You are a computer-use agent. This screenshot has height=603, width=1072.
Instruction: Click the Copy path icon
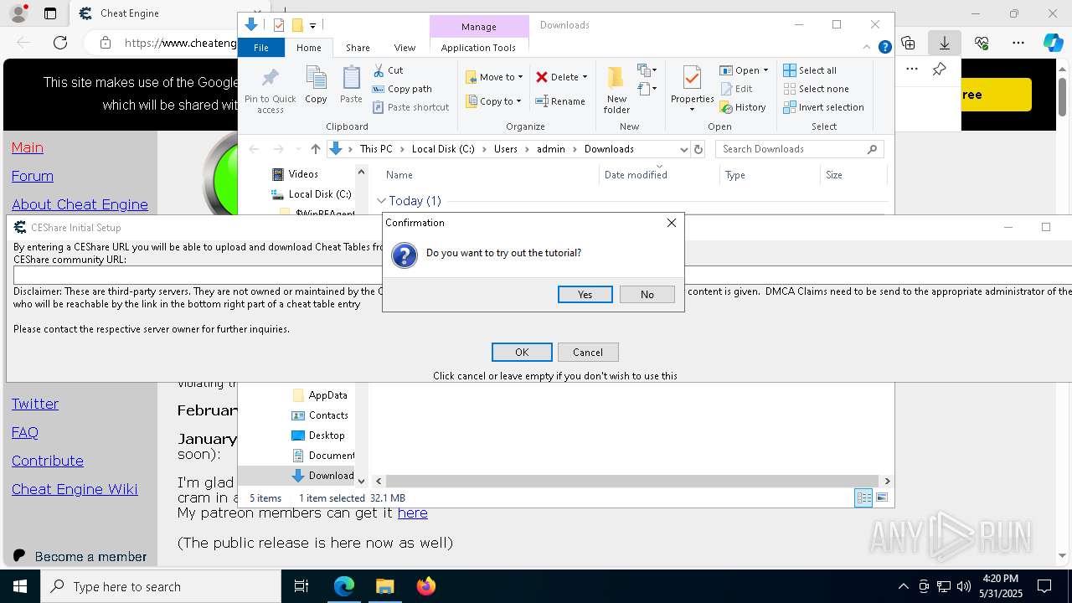[379, 89]
